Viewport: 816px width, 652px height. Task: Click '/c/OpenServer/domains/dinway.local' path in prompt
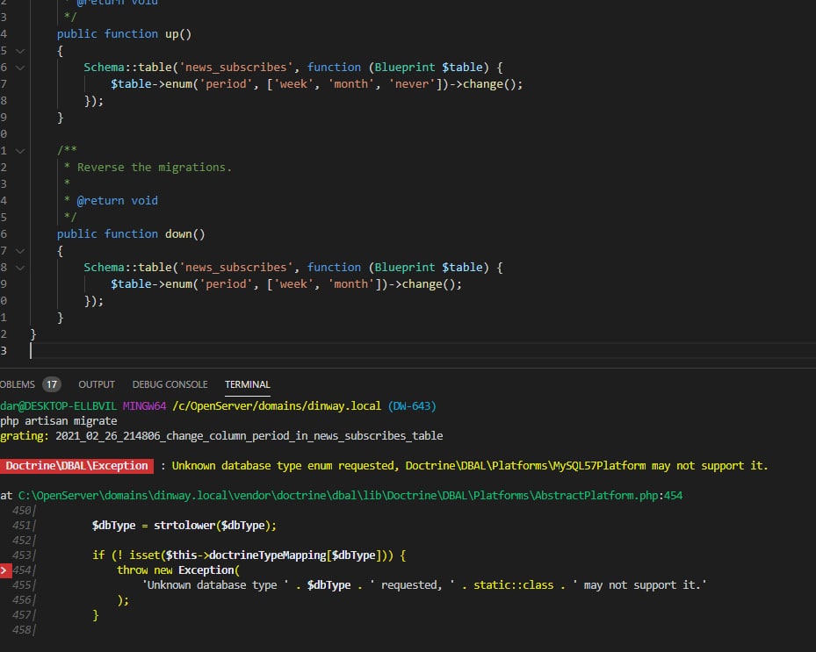coord(277,406)
